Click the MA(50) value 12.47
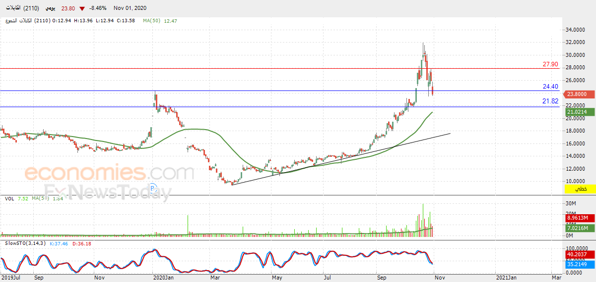The width and height of the screenshot is (596, 282). (170, 21)
